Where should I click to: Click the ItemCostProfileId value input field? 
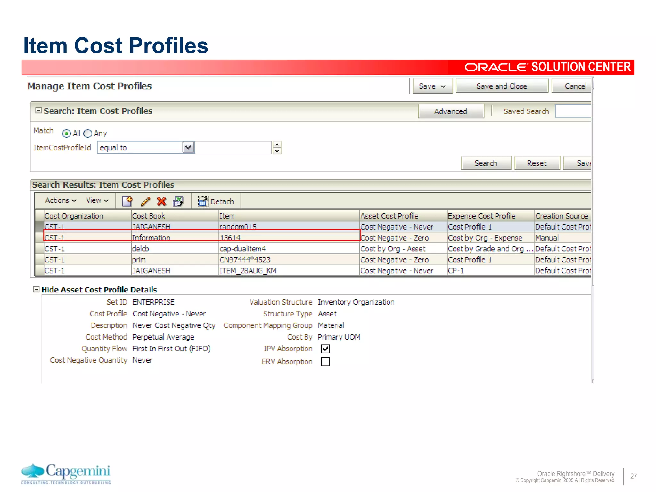[x=234, y=148]
